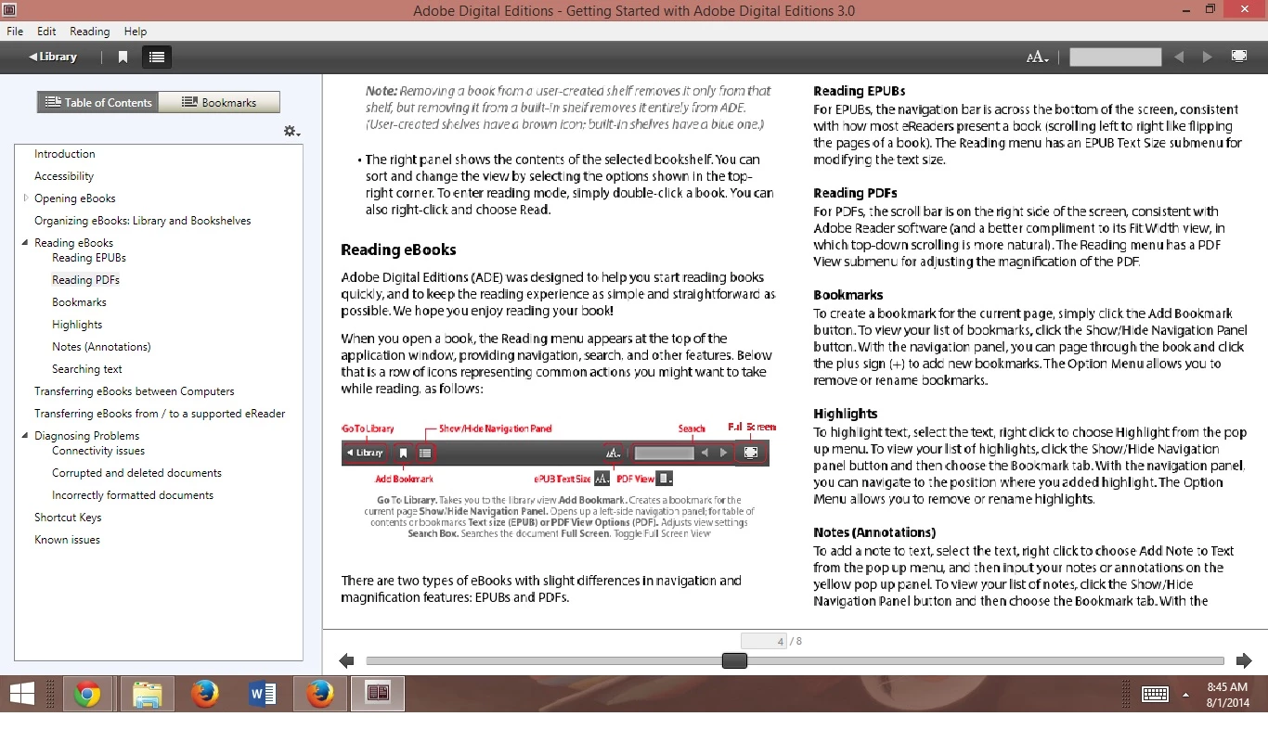Screen dimensions: 1268x742
Task: Show hidden system tray icons
Action: pyautogui.click(x=1185, y=694)
